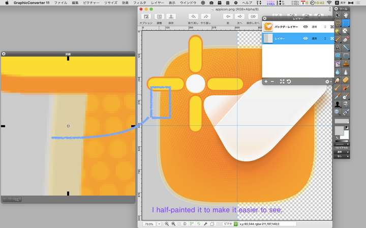Click the wrench icon in status bar
The width and height of the screenshot is (366, 228).
(205, 224)
